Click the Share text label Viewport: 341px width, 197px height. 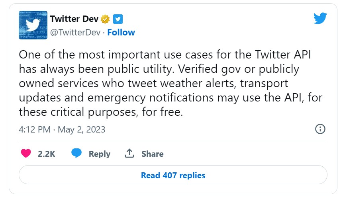pyautogui.click(x=153, y=154)
